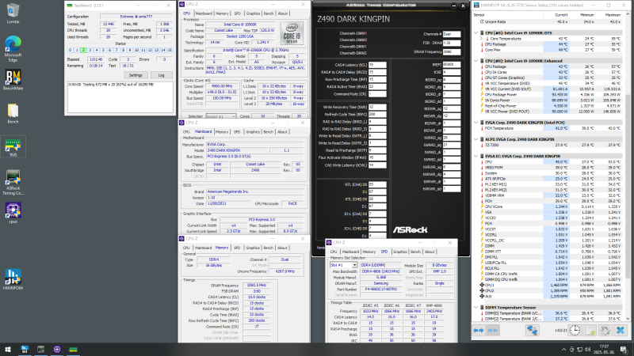
Task: Open the Windows notification center
Action: [x=624, y=350]
